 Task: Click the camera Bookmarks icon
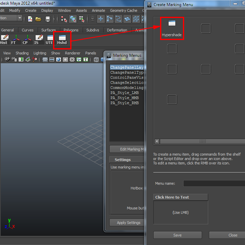[x=21, y=60]
